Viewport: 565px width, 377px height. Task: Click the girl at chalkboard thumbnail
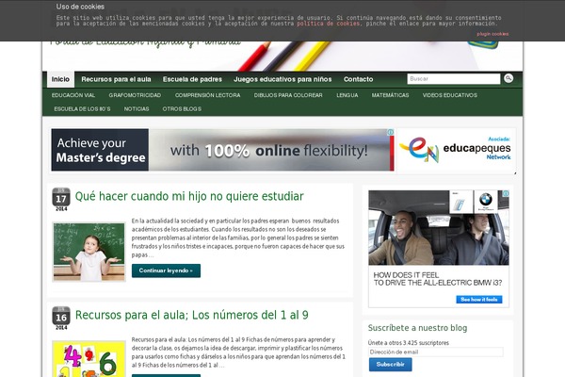click(89, 252)
